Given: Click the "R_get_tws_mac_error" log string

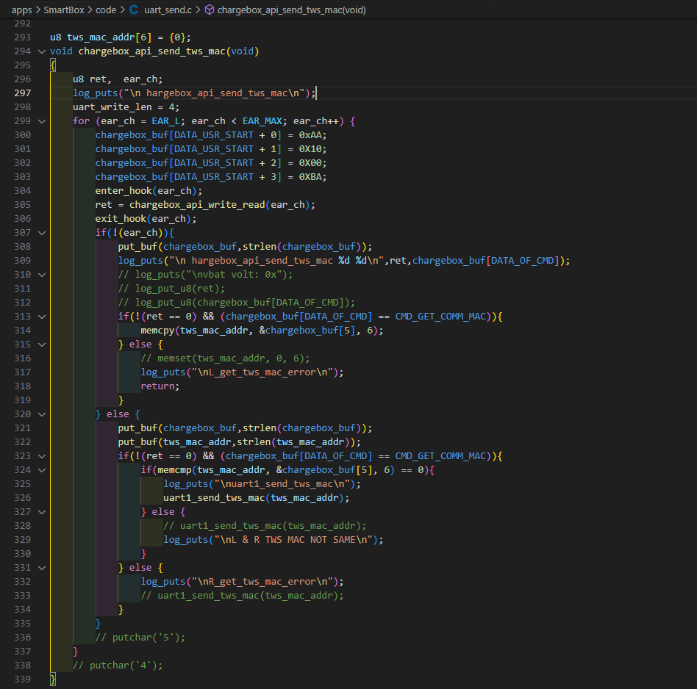Looking at the screenshot, I should pos(262,582).
